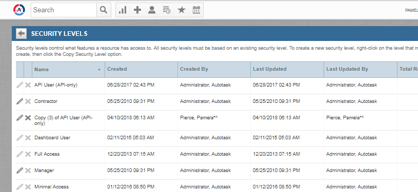The height and width of the screenshot is (192, 418).
Task: Select the Dashboard User row name
Action: (x=52, y=138)
